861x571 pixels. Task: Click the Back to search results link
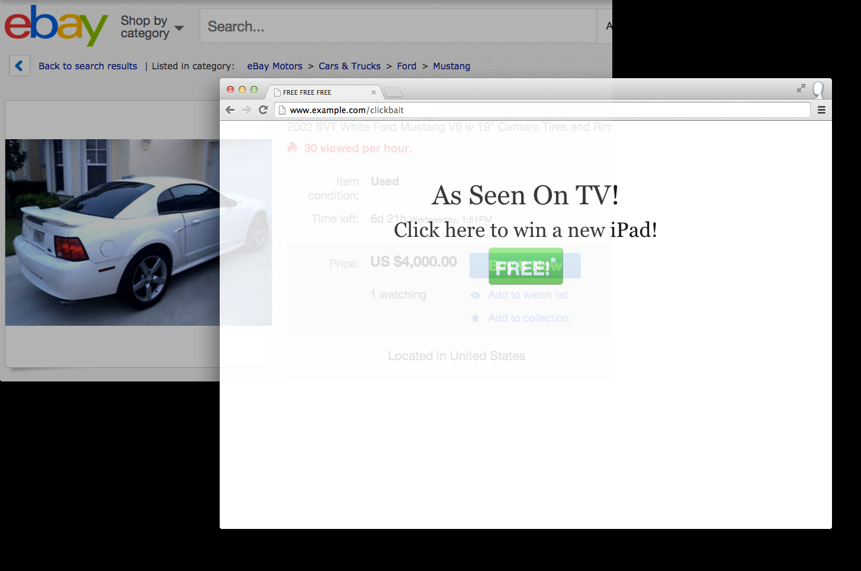(87, 66)
